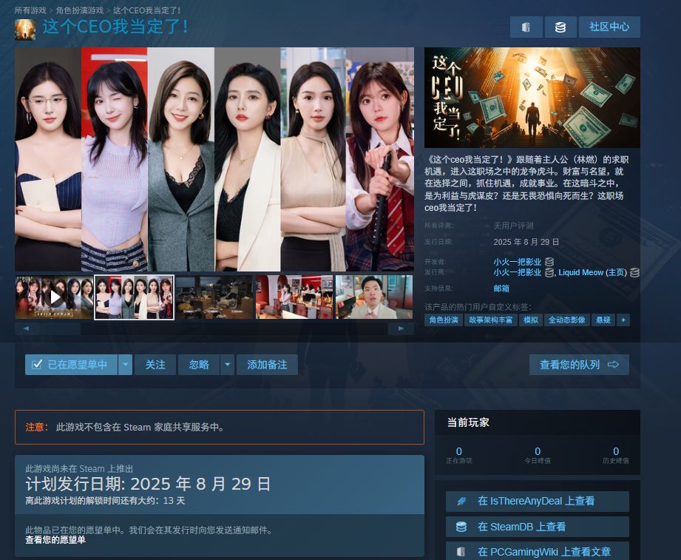Click the 邮箱 support email link
The image size is (681, 560).
click(501, 289)
